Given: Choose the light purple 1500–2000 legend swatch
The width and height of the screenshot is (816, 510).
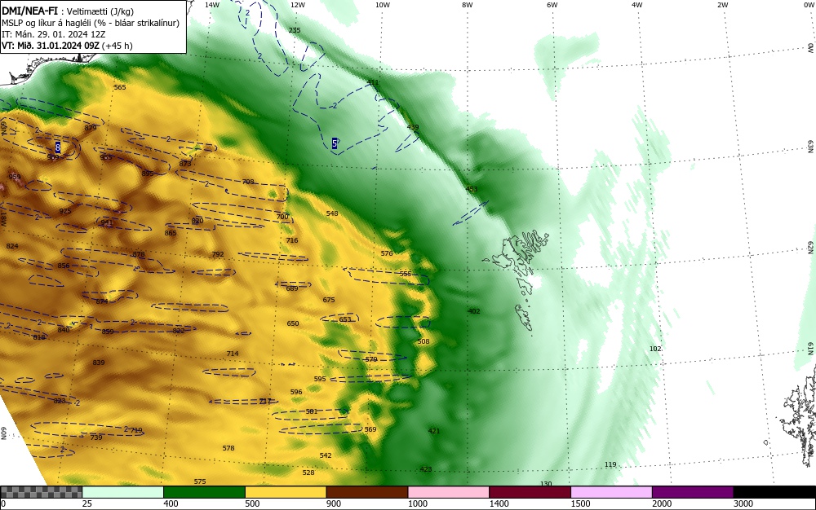Looking at the screenshot, I should click(611, 492).
